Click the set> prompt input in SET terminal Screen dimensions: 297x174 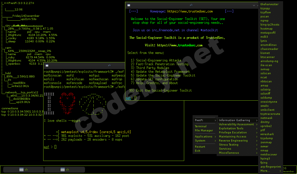tap(135, 98)
